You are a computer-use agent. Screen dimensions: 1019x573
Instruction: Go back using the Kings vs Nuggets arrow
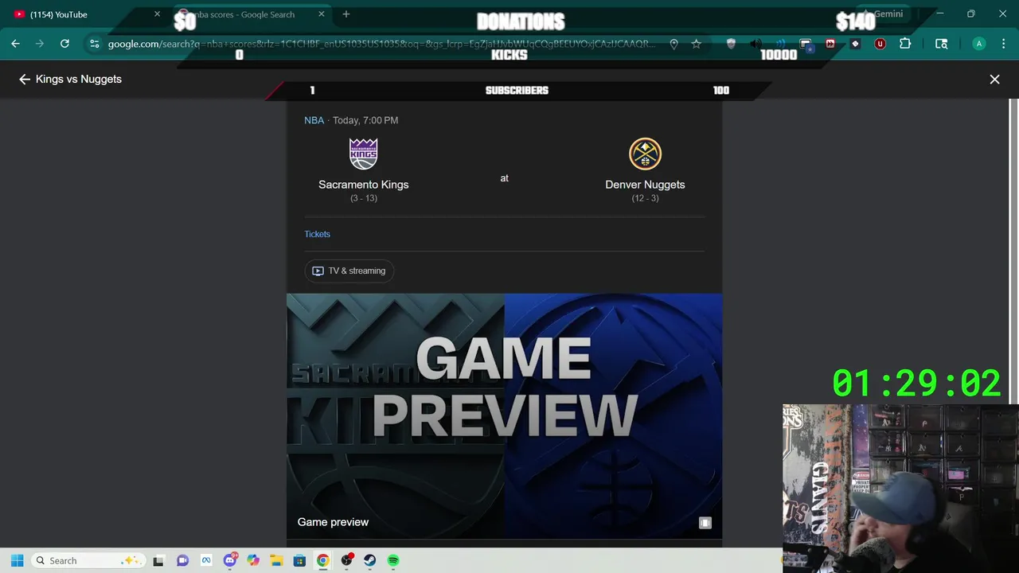pyautogui.click(x=25, y=80)
